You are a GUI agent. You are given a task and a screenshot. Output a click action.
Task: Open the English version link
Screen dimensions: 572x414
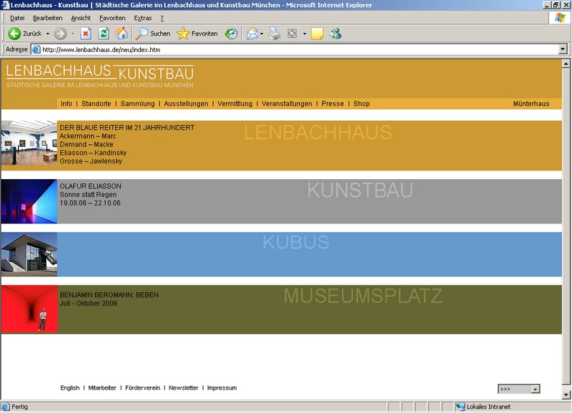[70, 388]
